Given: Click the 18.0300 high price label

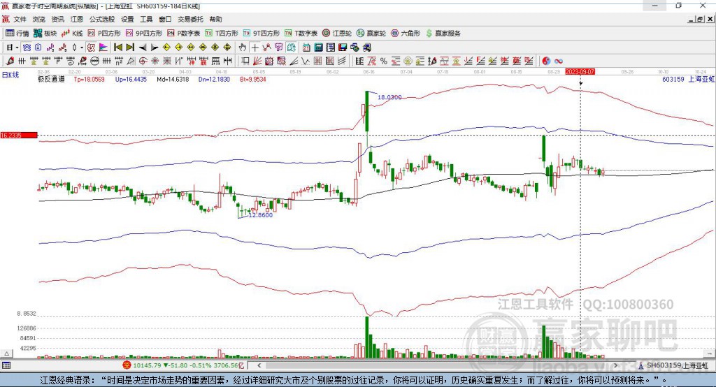Looking at the screenshot, I should click(x=389, y=97).
